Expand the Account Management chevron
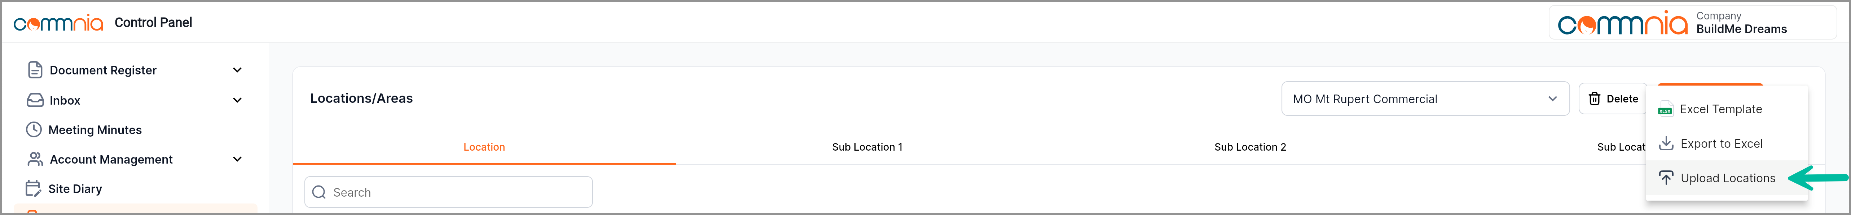 coord(237,159)
